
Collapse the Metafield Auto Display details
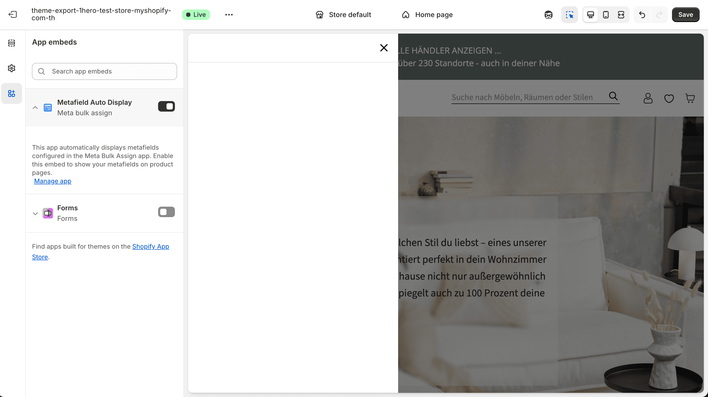click(x=35, y=107)
